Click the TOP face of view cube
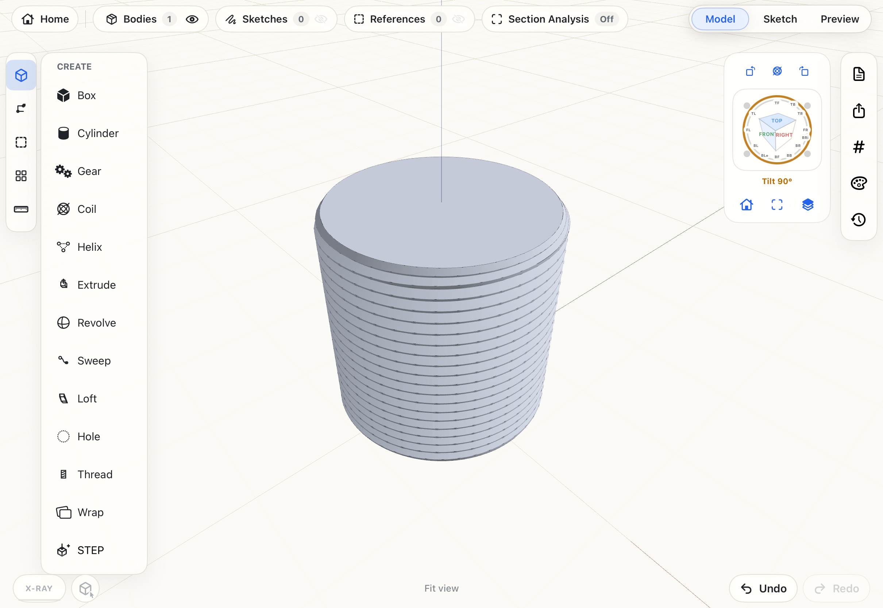The image size is (883, 608). point(776,121)
